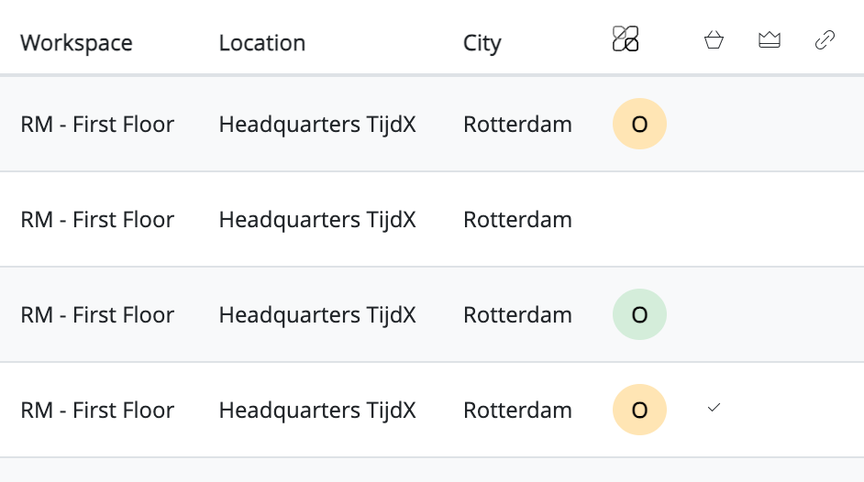864x482 pixels.
Task: Click Rotterdam in the row without a badge
Action: pos(517,220)
